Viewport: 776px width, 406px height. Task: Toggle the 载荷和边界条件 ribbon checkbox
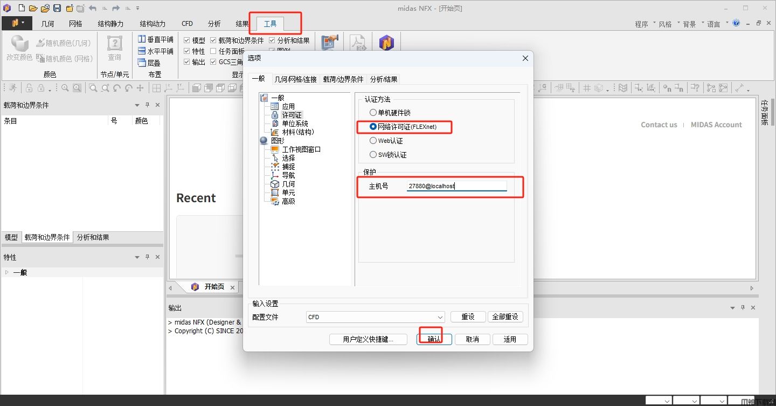(213, 40)
